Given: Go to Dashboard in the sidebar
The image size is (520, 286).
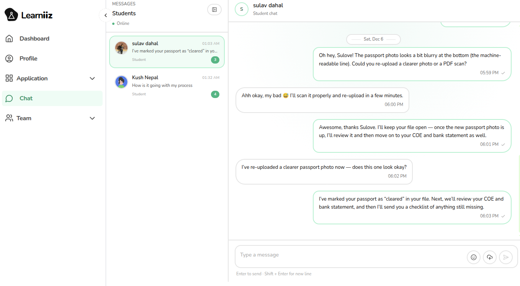Looking at the screenshot, I should pyautogui.click(x=34, y=39).
